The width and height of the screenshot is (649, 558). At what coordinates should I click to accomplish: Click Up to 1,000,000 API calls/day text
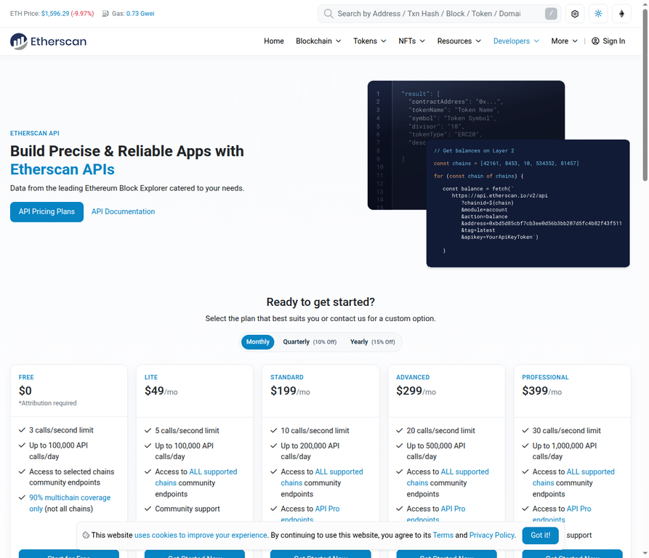(565, 451)
